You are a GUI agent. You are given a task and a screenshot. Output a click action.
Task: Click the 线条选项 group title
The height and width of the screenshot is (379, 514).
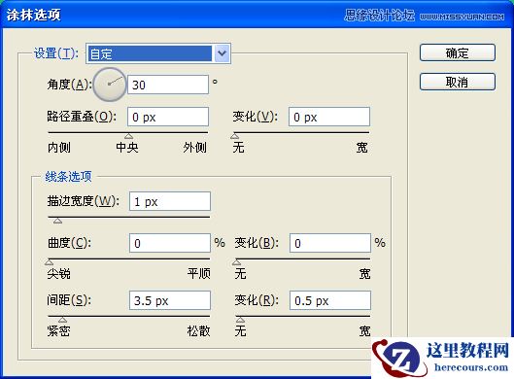coord(68,177)
